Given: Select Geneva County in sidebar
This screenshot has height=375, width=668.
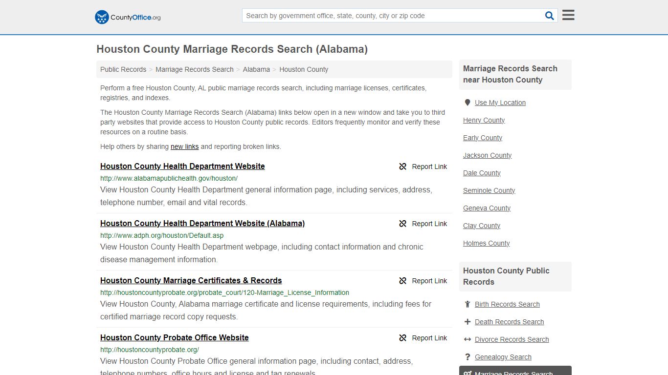Looking at the screenshot, I should pos(487,208).
